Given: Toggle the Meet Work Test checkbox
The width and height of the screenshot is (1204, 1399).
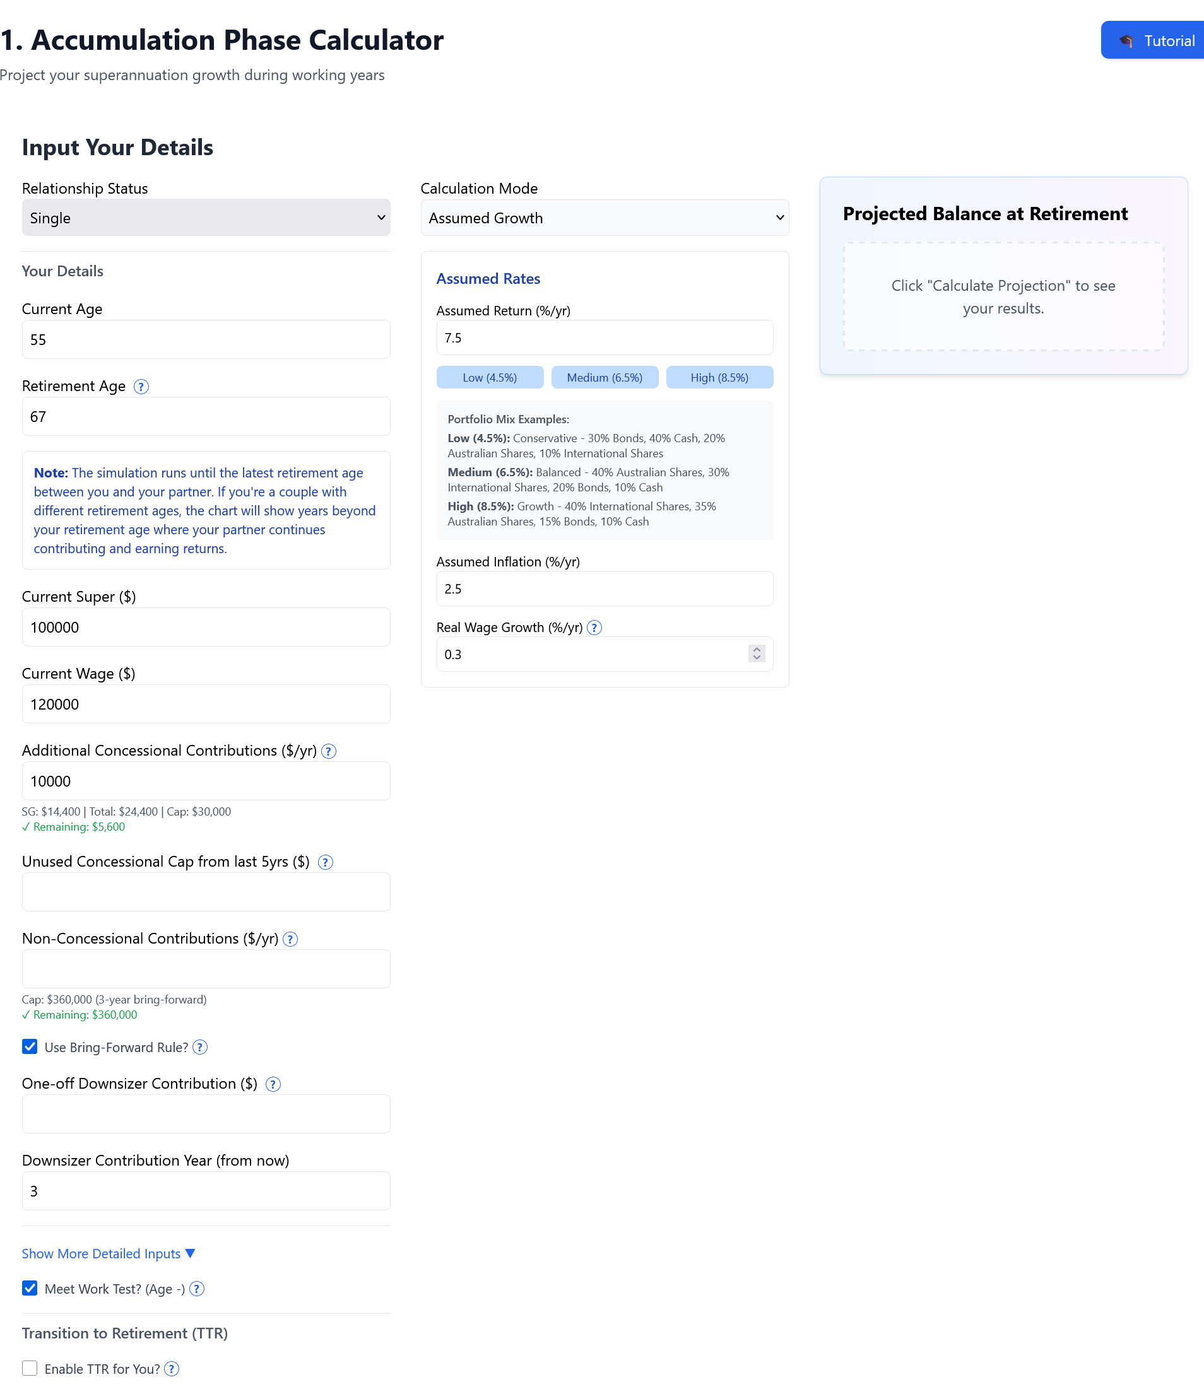Looking at the screenshot, I should click(30, 1288).
